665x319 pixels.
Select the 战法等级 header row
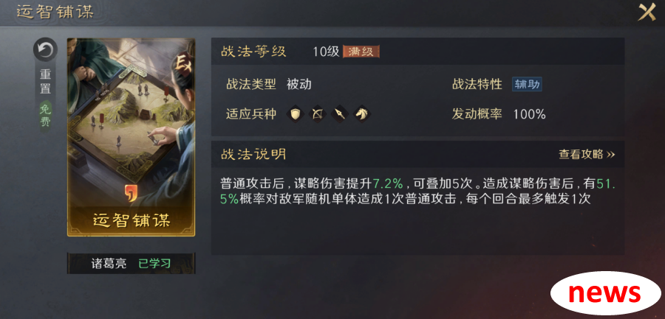pos(417,52)
